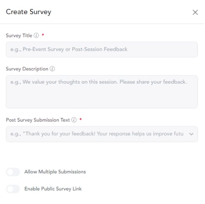
Task: Click the Post Survey Submission Text label
Action: pyautogui.click(x=38, y=120)
